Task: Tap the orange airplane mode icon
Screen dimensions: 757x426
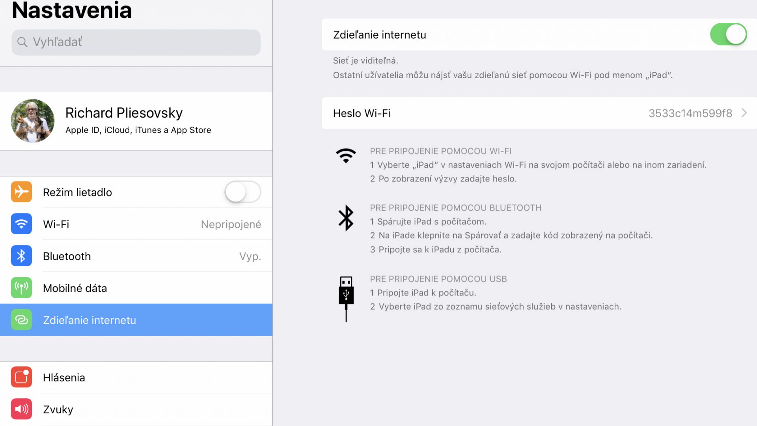Action: 21,192
